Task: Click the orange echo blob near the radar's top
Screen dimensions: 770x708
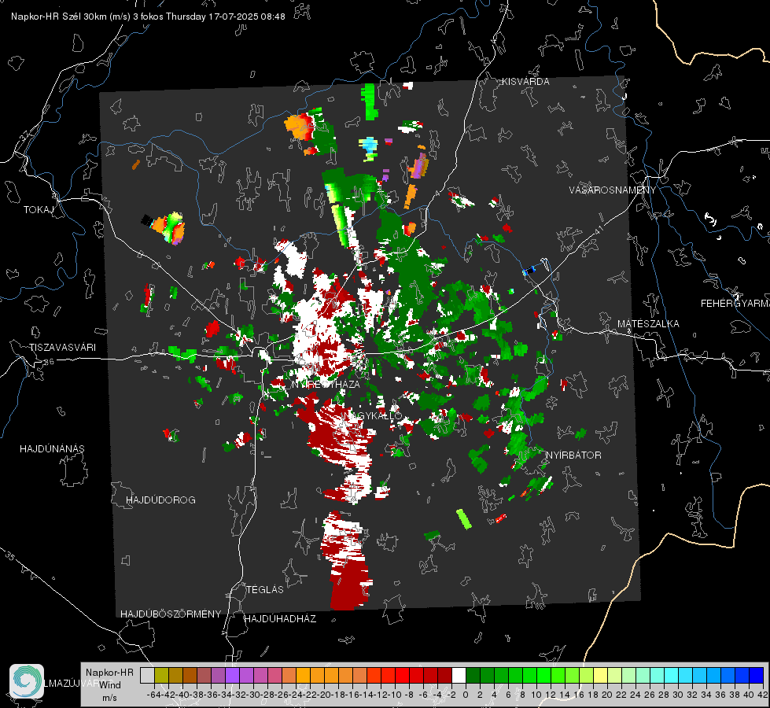Action: 300,127
